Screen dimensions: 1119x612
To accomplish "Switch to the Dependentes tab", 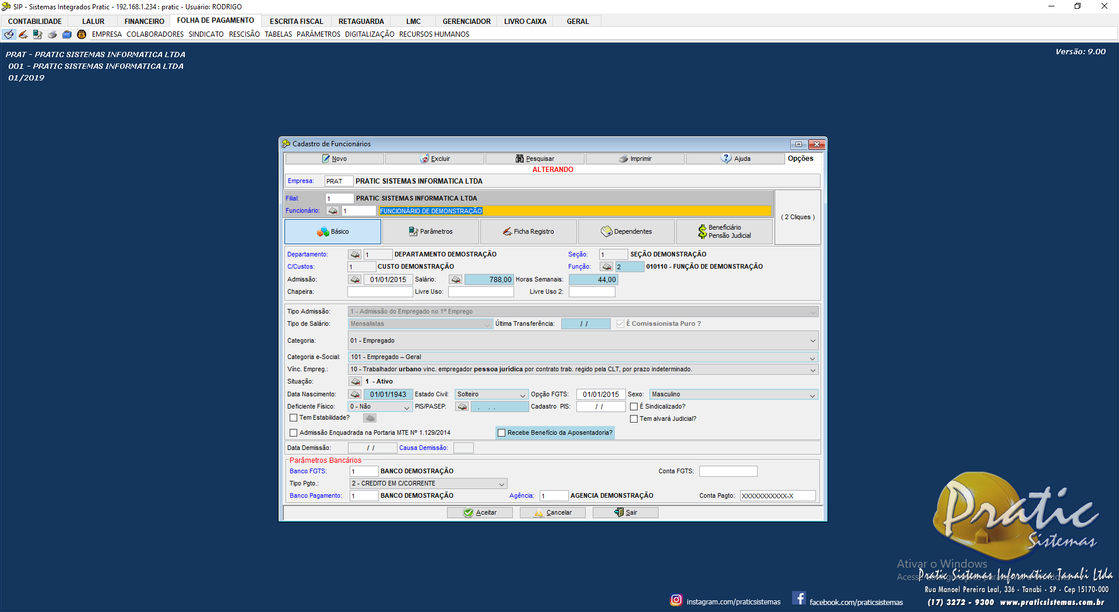I will click(627, 232).
